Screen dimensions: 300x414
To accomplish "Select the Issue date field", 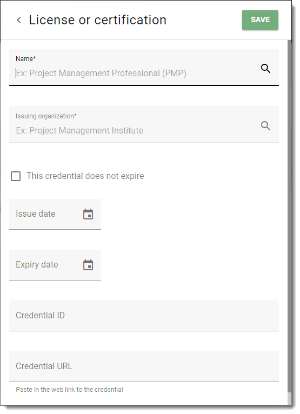I will pyautogui.click(x=55, y=214).
